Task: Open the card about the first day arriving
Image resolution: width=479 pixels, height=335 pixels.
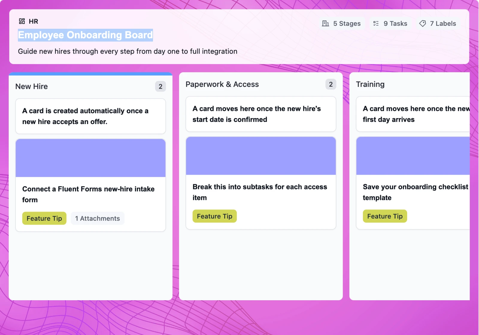Action: click(x=413, y=114)
